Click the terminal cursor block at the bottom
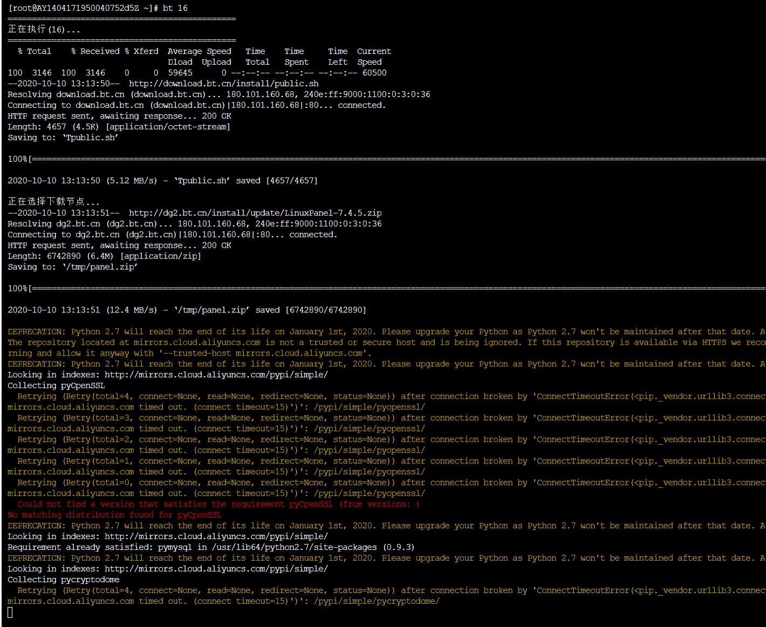The height and width of the screenshot is (627, 766). click(10, 612)
